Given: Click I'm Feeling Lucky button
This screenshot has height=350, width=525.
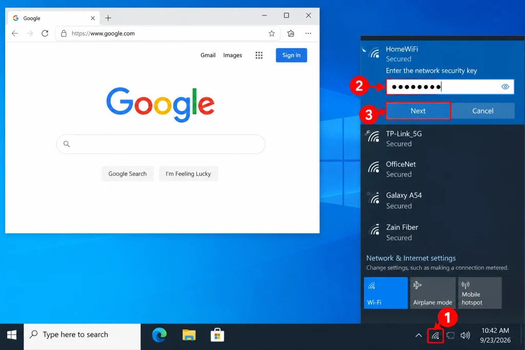Looking at the screenshot, I should pyautogui.click(x=188, y=174).
